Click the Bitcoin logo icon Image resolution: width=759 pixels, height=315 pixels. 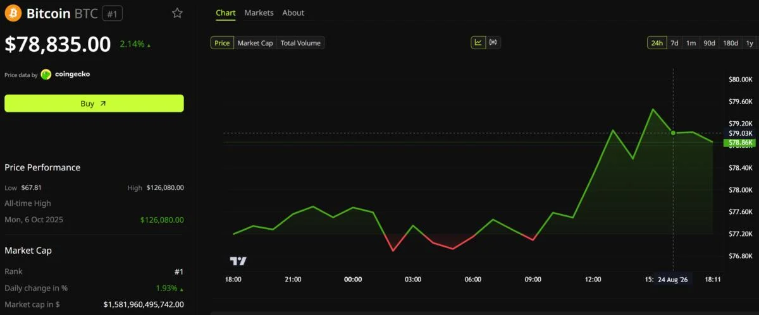pyautogui.click(x=13, y=13)
